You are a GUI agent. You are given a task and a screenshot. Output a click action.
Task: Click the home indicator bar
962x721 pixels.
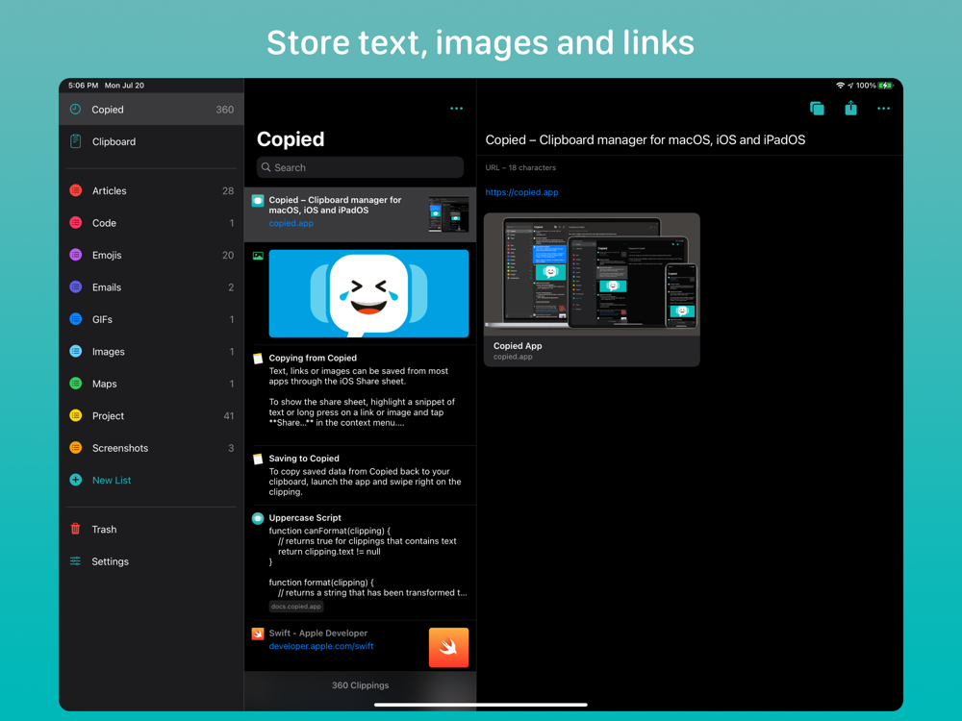coord(481,705)
